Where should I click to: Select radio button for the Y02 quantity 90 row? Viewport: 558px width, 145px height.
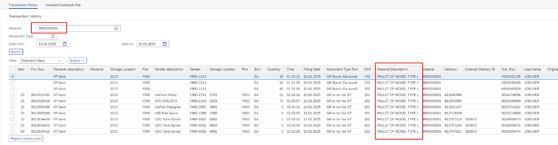click(x=12, y=83)
